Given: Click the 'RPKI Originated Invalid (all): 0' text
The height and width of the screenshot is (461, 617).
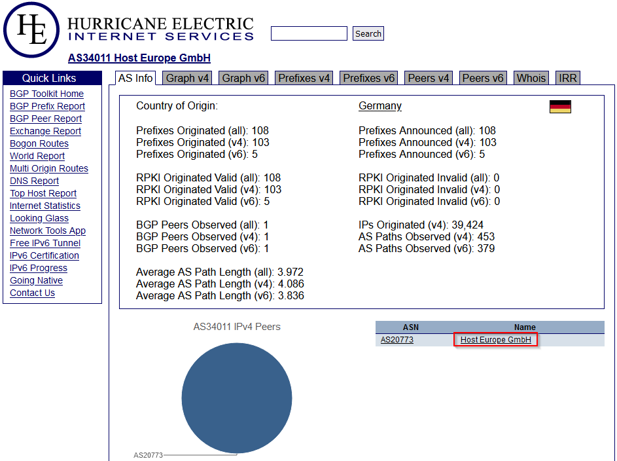Looking at the screenshot, I should (x=429, y=178).
